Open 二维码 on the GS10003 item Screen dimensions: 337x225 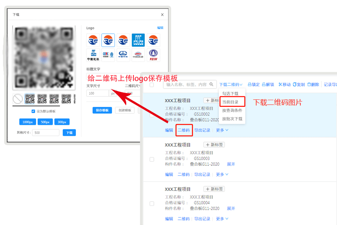(184, 174)
